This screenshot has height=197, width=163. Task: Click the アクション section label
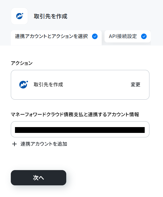pos(22,63)
